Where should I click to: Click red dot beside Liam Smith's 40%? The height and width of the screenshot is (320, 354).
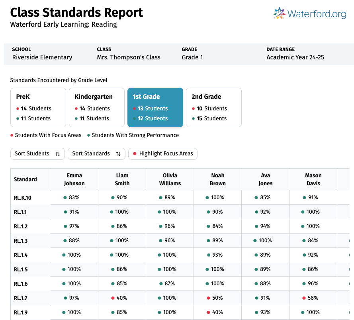(x=113, y=298)
